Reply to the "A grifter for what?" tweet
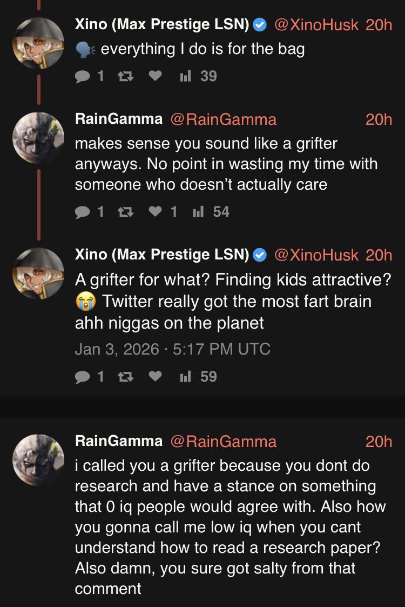Screen dimensions: 405x607 [x=83, y=376]
